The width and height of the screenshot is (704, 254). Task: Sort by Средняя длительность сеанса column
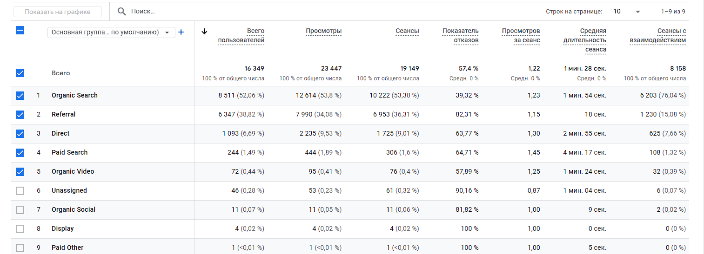click(584, 40)
